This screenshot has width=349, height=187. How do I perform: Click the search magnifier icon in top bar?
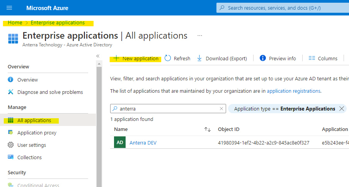[222, 8]
